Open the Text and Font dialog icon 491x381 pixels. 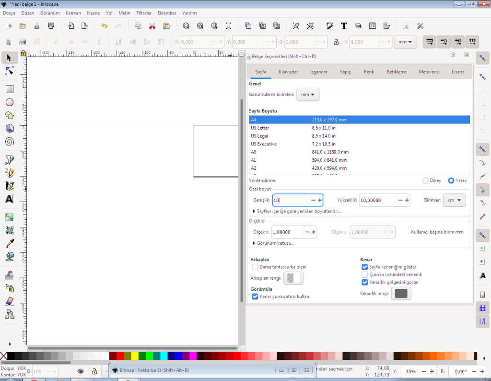[x=344, y=26]
